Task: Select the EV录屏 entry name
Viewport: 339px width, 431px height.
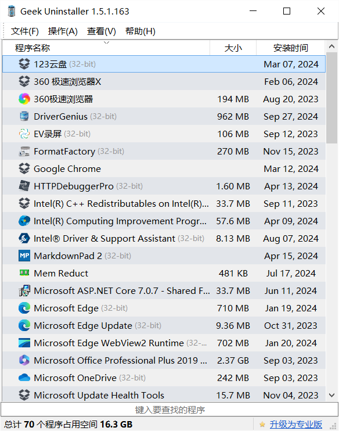Action: (x=48, y=134)
